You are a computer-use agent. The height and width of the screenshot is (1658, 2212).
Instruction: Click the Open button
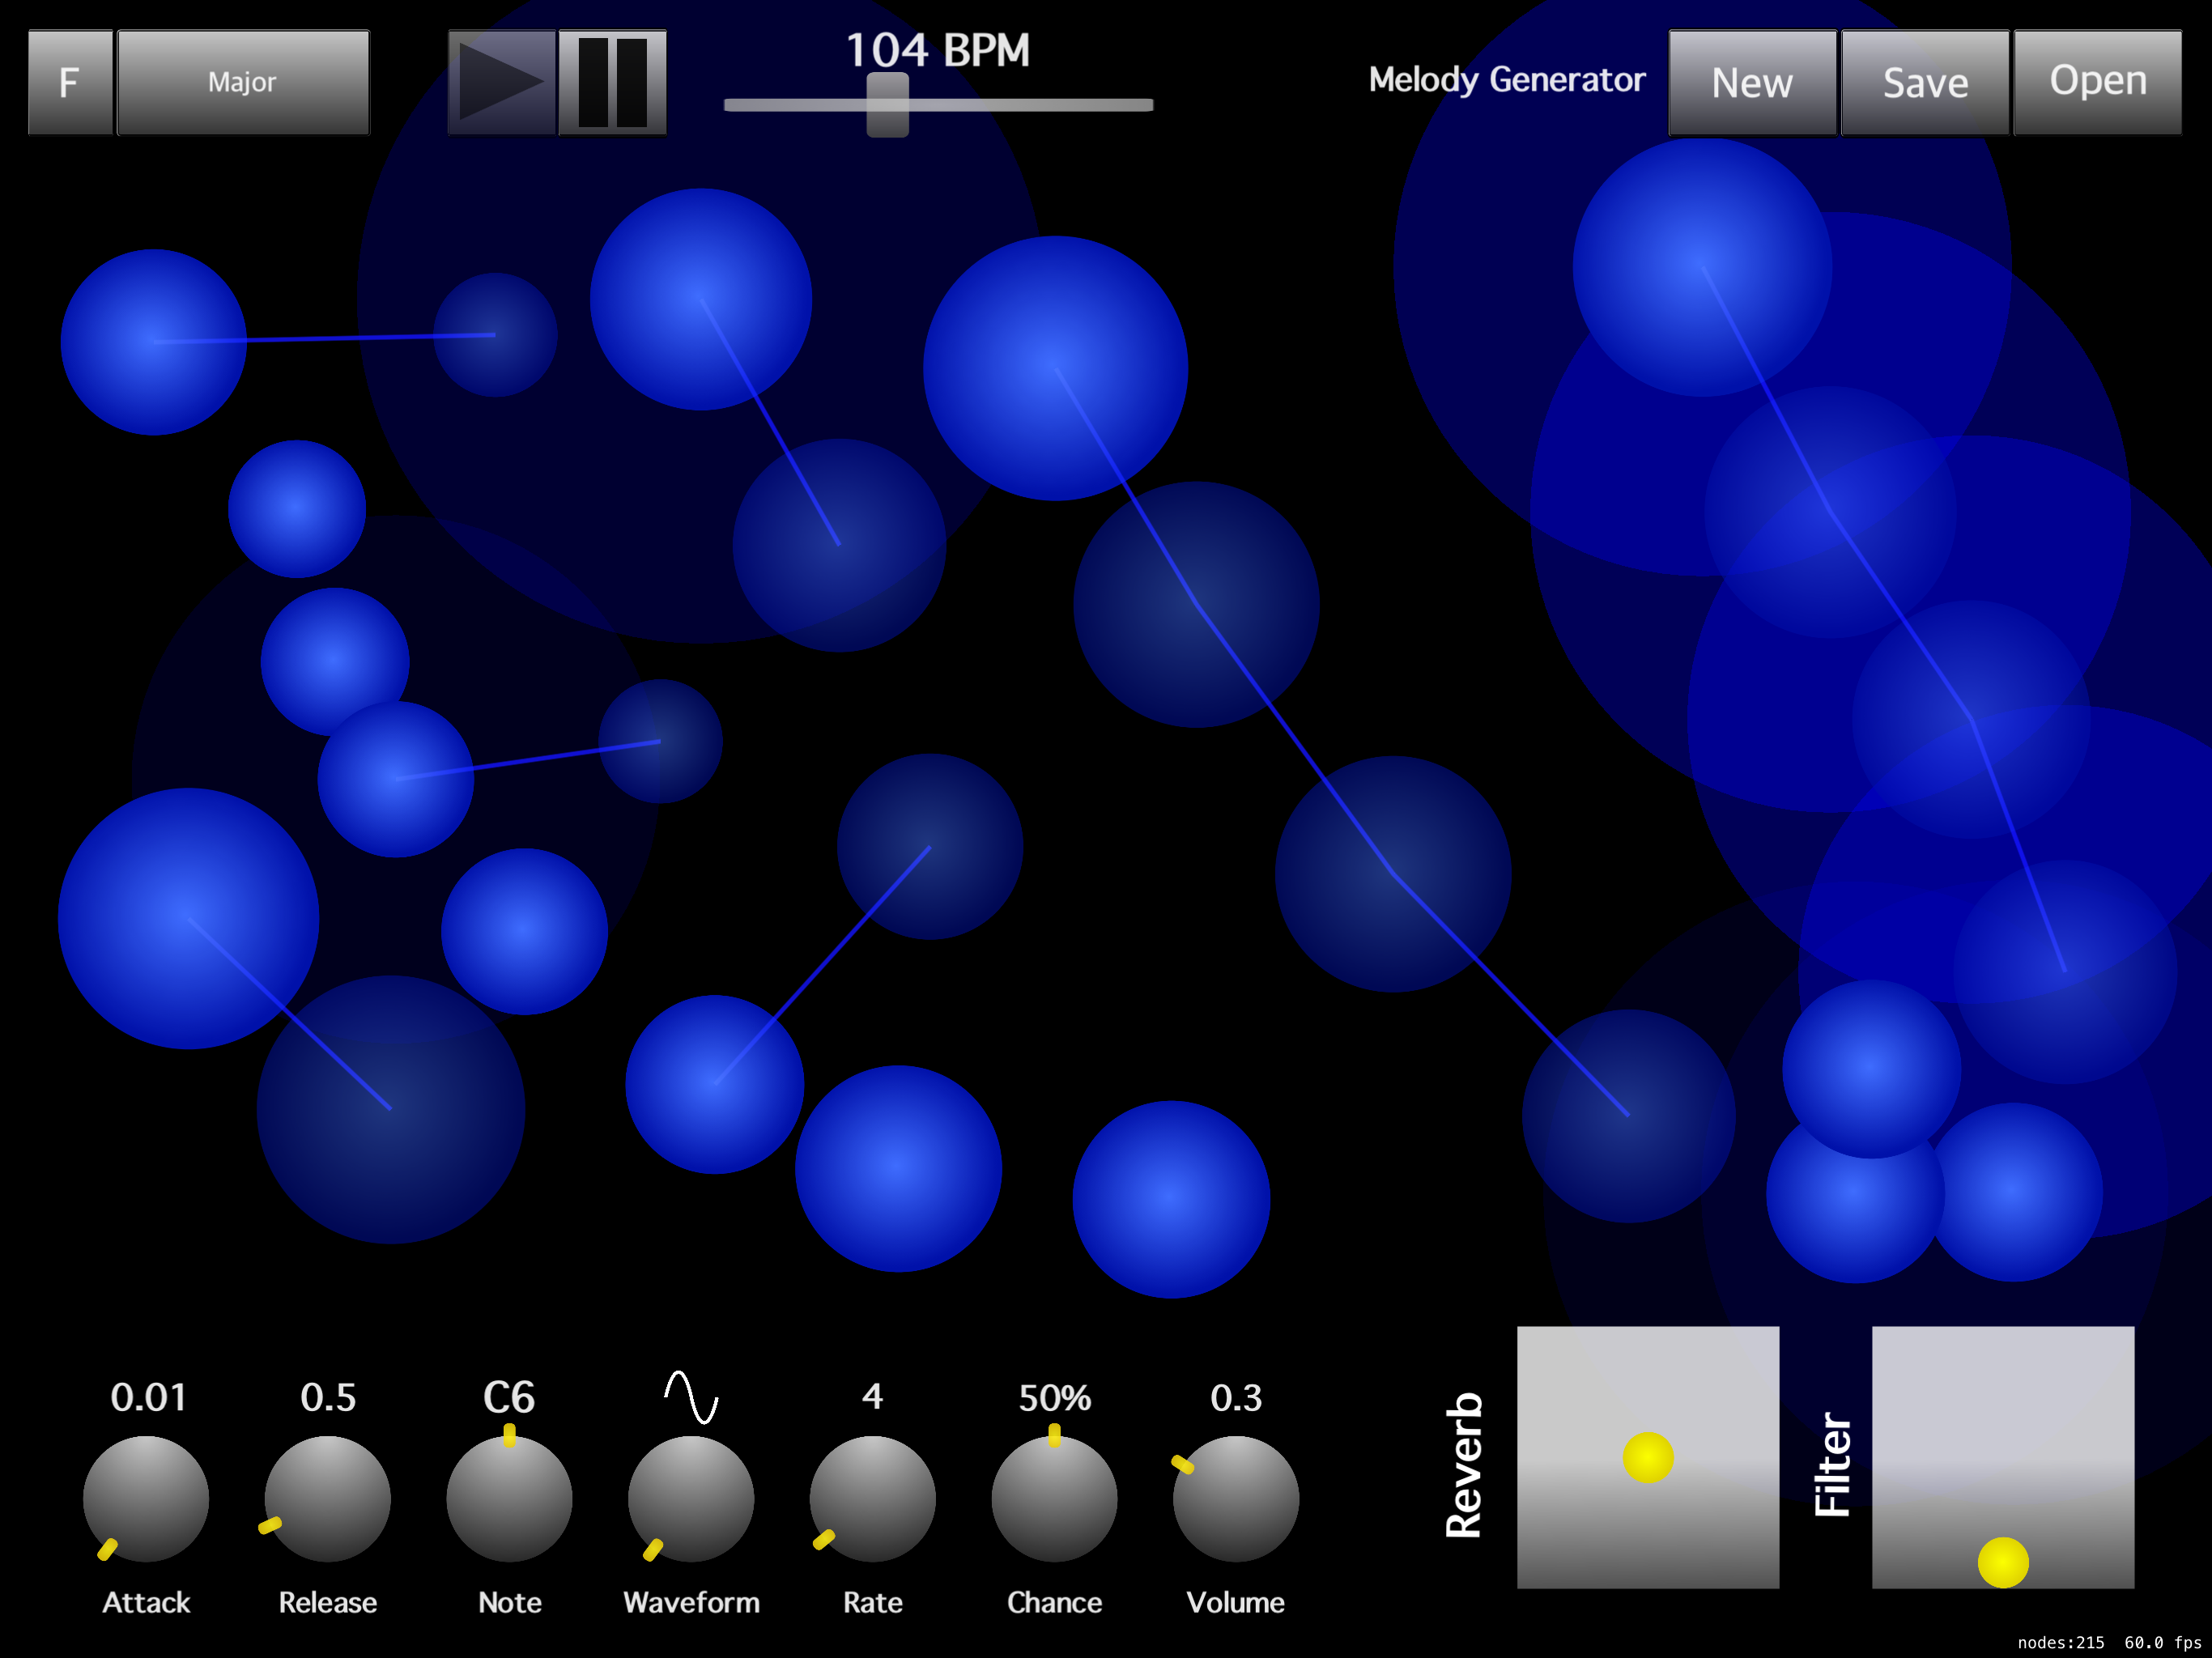(2097, 82)
